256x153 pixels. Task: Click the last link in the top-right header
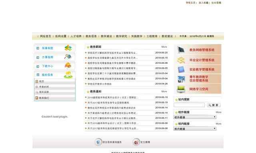(x=216, y=3)
